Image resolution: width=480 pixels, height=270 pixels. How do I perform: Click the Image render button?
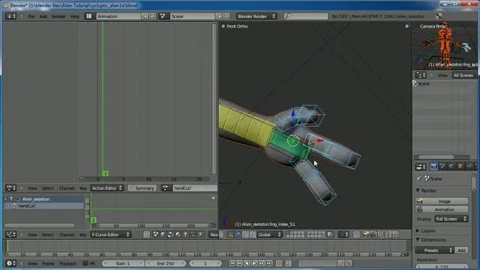coord(442,201)
